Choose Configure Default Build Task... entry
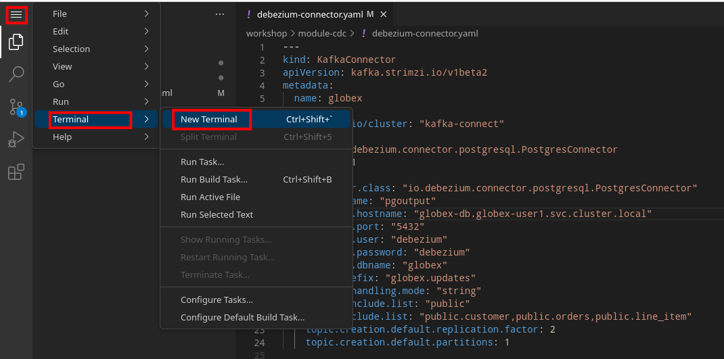The image size is (724, 359). click(x=256, y=318)
